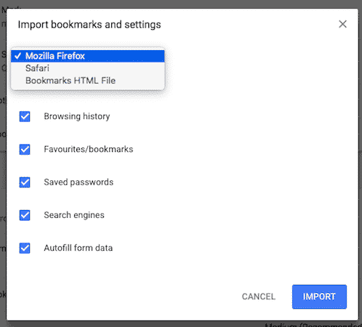The height and width of the screenshot is (327, 362).
Task: Click the Import bookmarks and settings title
Action: [89, 25]
